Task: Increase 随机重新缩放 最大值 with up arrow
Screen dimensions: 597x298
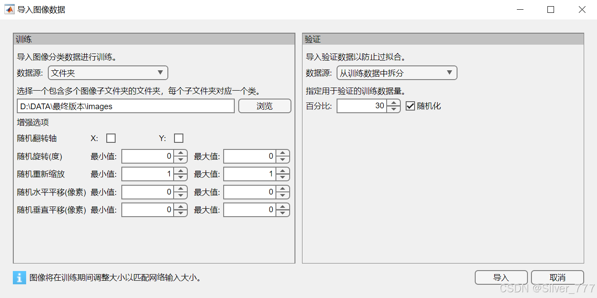Action: 283,171
